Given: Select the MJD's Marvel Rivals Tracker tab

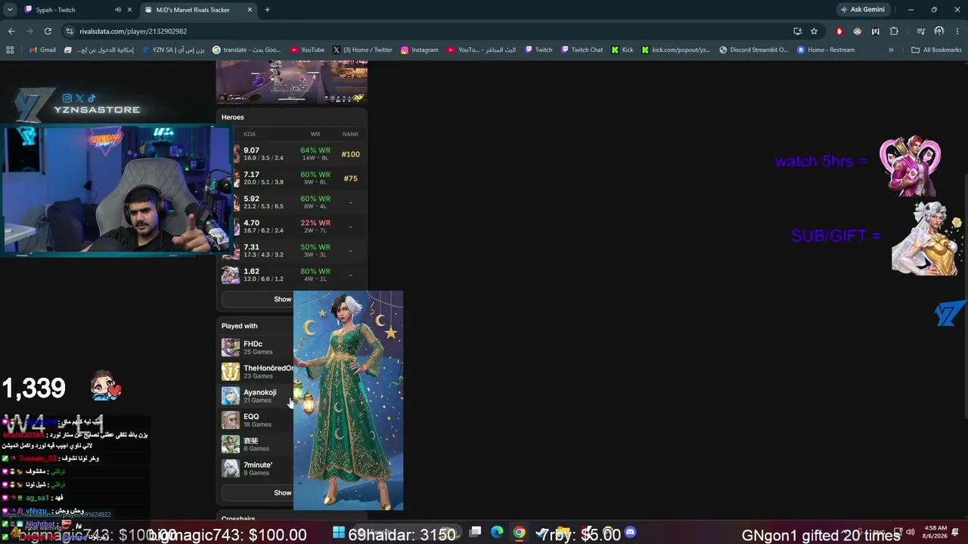Looking at the screenshot, I should click(x=198, y=10).
